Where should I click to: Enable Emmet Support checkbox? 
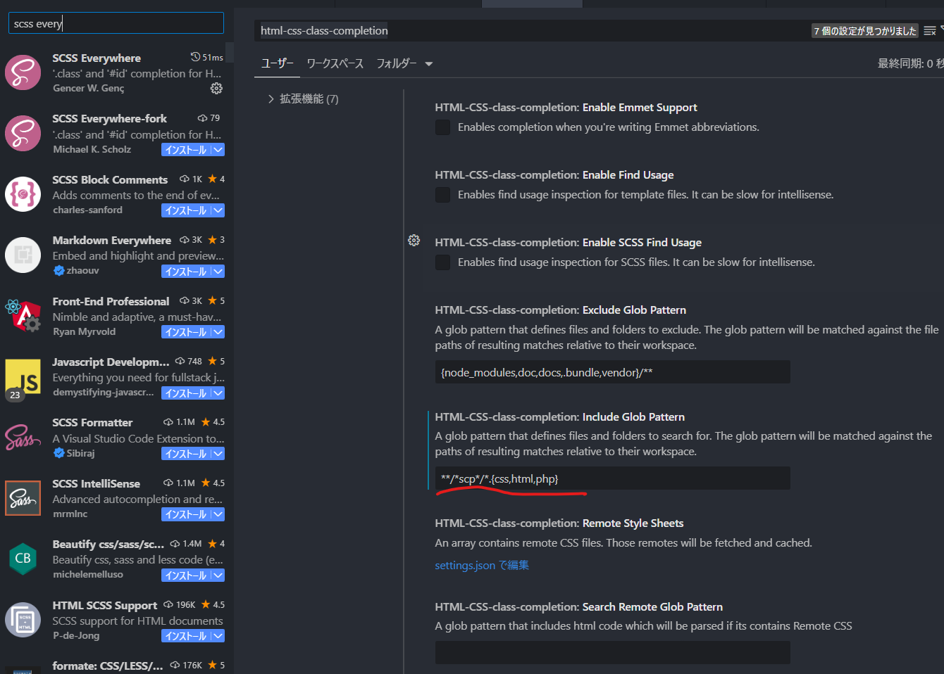pos(442,127)
